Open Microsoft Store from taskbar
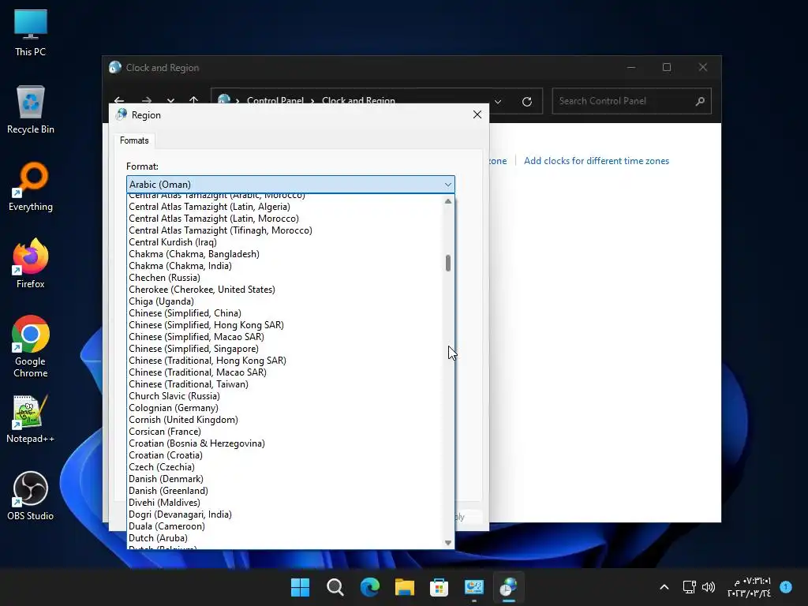 (x=439, y=587)
